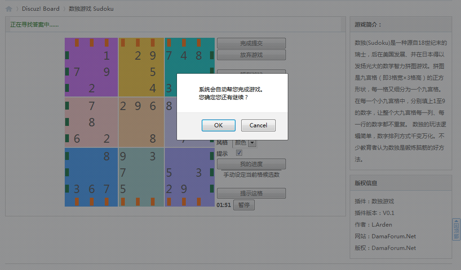This screenshot has width=461, height=270.
Task: Select the 1 cell in purple block
Action: click(107, 55)
